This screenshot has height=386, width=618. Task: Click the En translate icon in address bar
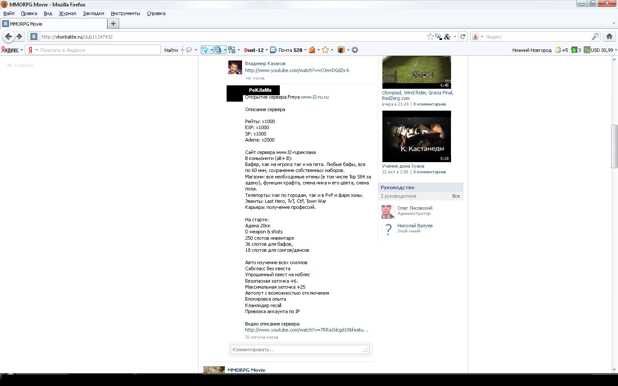click(438, 36)
